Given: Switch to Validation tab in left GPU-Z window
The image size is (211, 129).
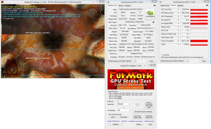Looking at the screenshot, I should coord(128,6).
